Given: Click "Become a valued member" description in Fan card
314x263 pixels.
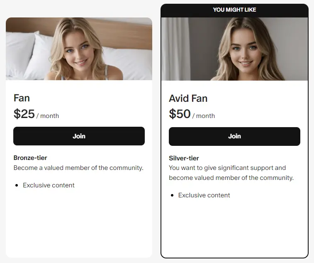Looking at the screenshot, I should (78, 168).
